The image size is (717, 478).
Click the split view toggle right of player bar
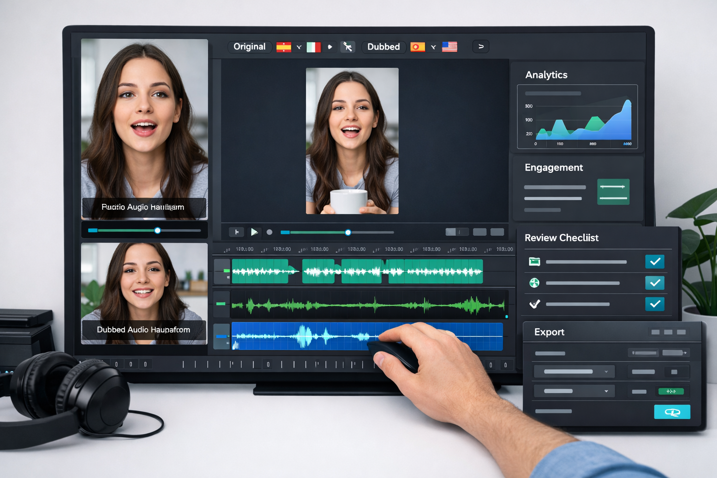[457, 232]
